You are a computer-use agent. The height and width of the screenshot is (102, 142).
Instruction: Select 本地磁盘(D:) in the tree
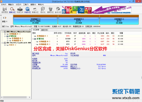(x=17, y=38)
